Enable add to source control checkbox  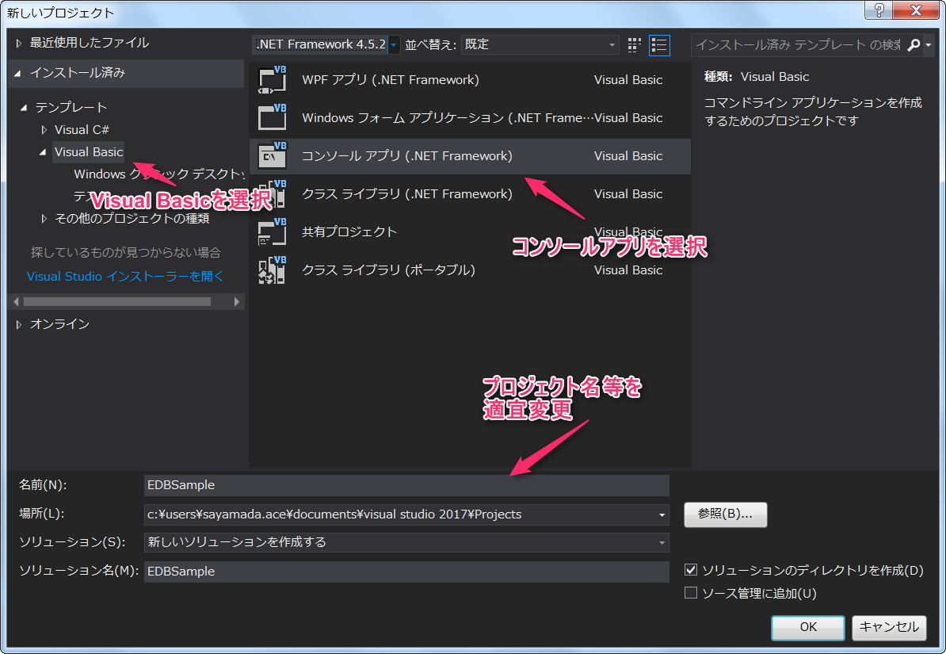tap(690, 593)
